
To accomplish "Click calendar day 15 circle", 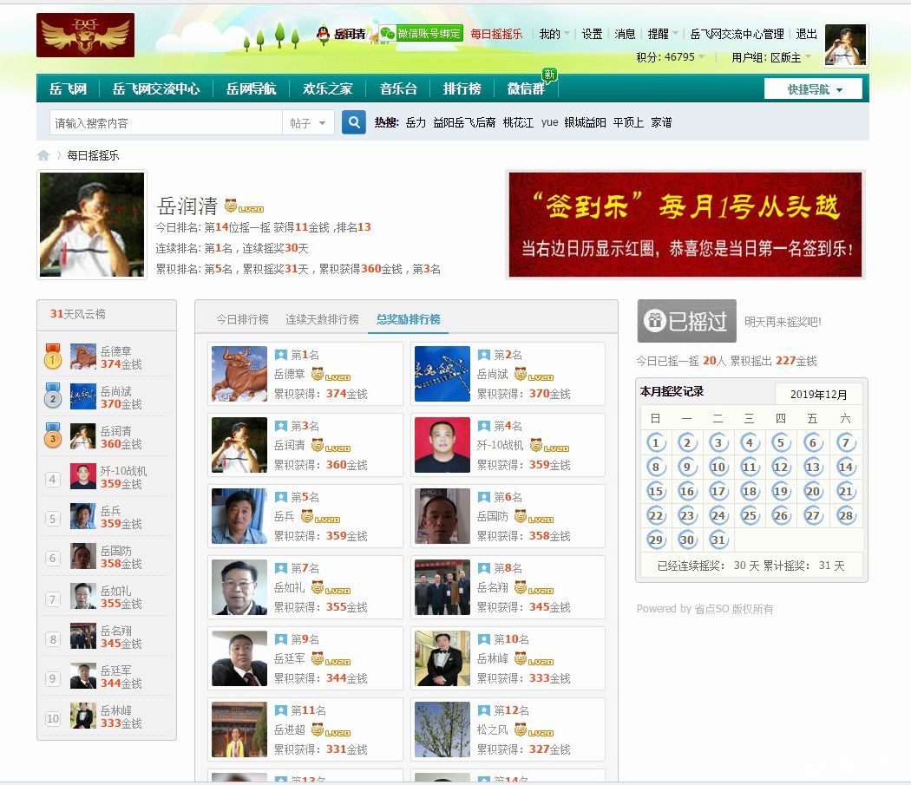I will [656, 492].
